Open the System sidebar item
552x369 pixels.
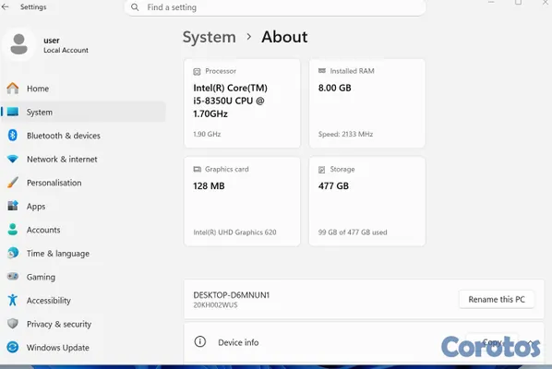tap(83, 112)
